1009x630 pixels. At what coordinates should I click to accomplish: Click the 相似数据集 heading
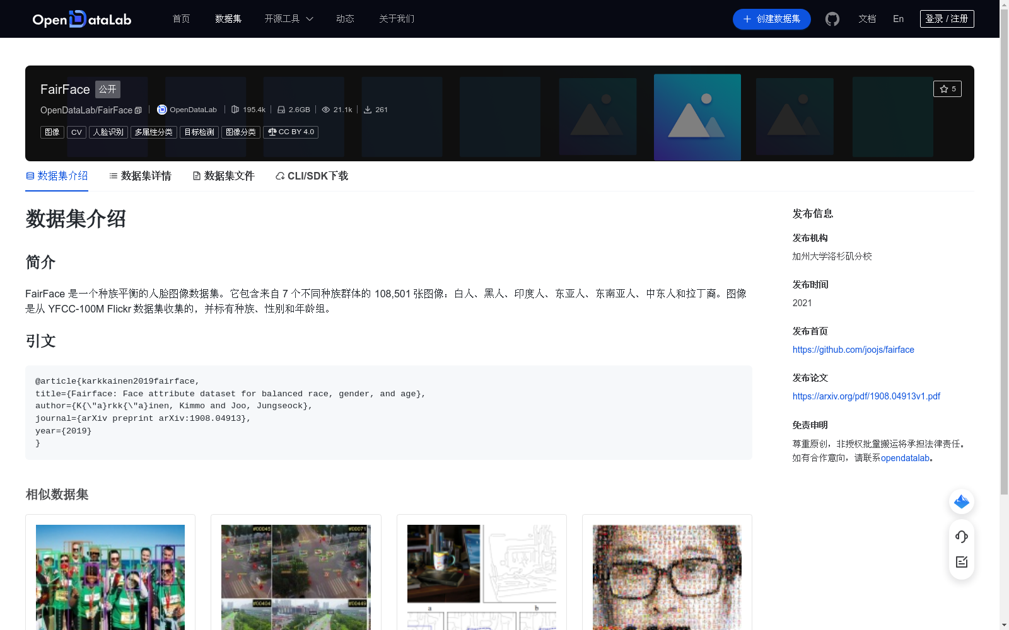pyautogui.click(x=57, y=495)
